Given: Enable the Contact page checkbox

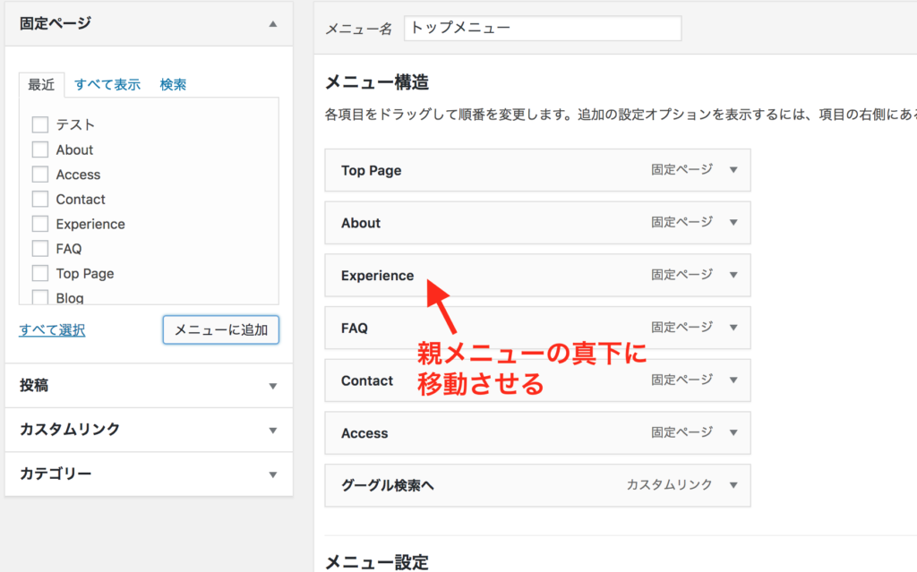Looking at the screenshot, I should coord(39,200).
